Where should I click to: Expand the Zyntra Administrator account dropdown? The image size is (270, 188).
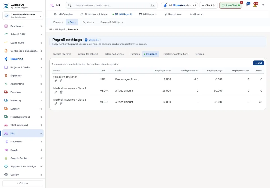23,16
